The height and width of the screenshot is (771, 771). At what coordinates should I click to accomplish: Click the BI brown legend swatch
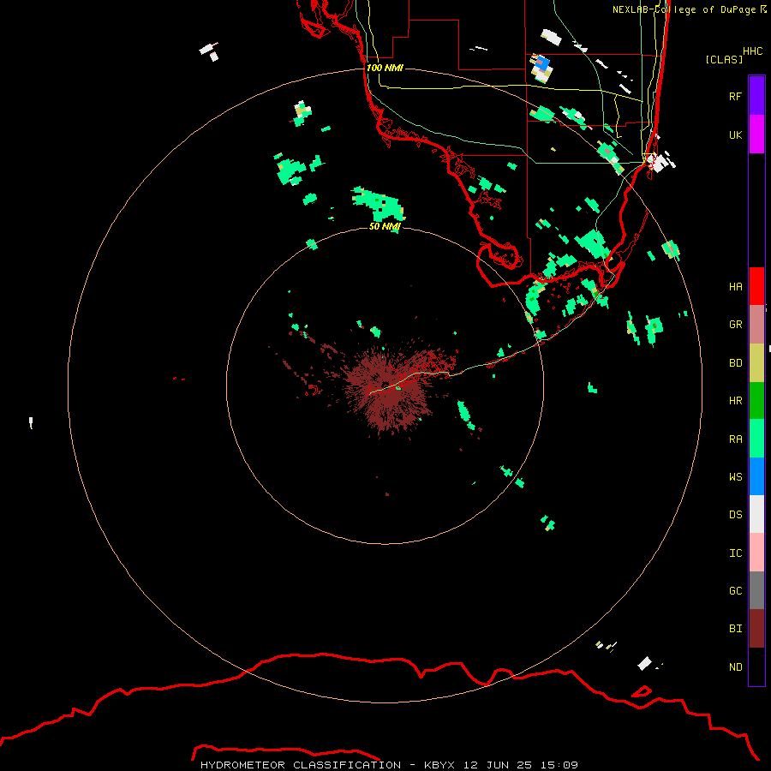click(756, 629)
